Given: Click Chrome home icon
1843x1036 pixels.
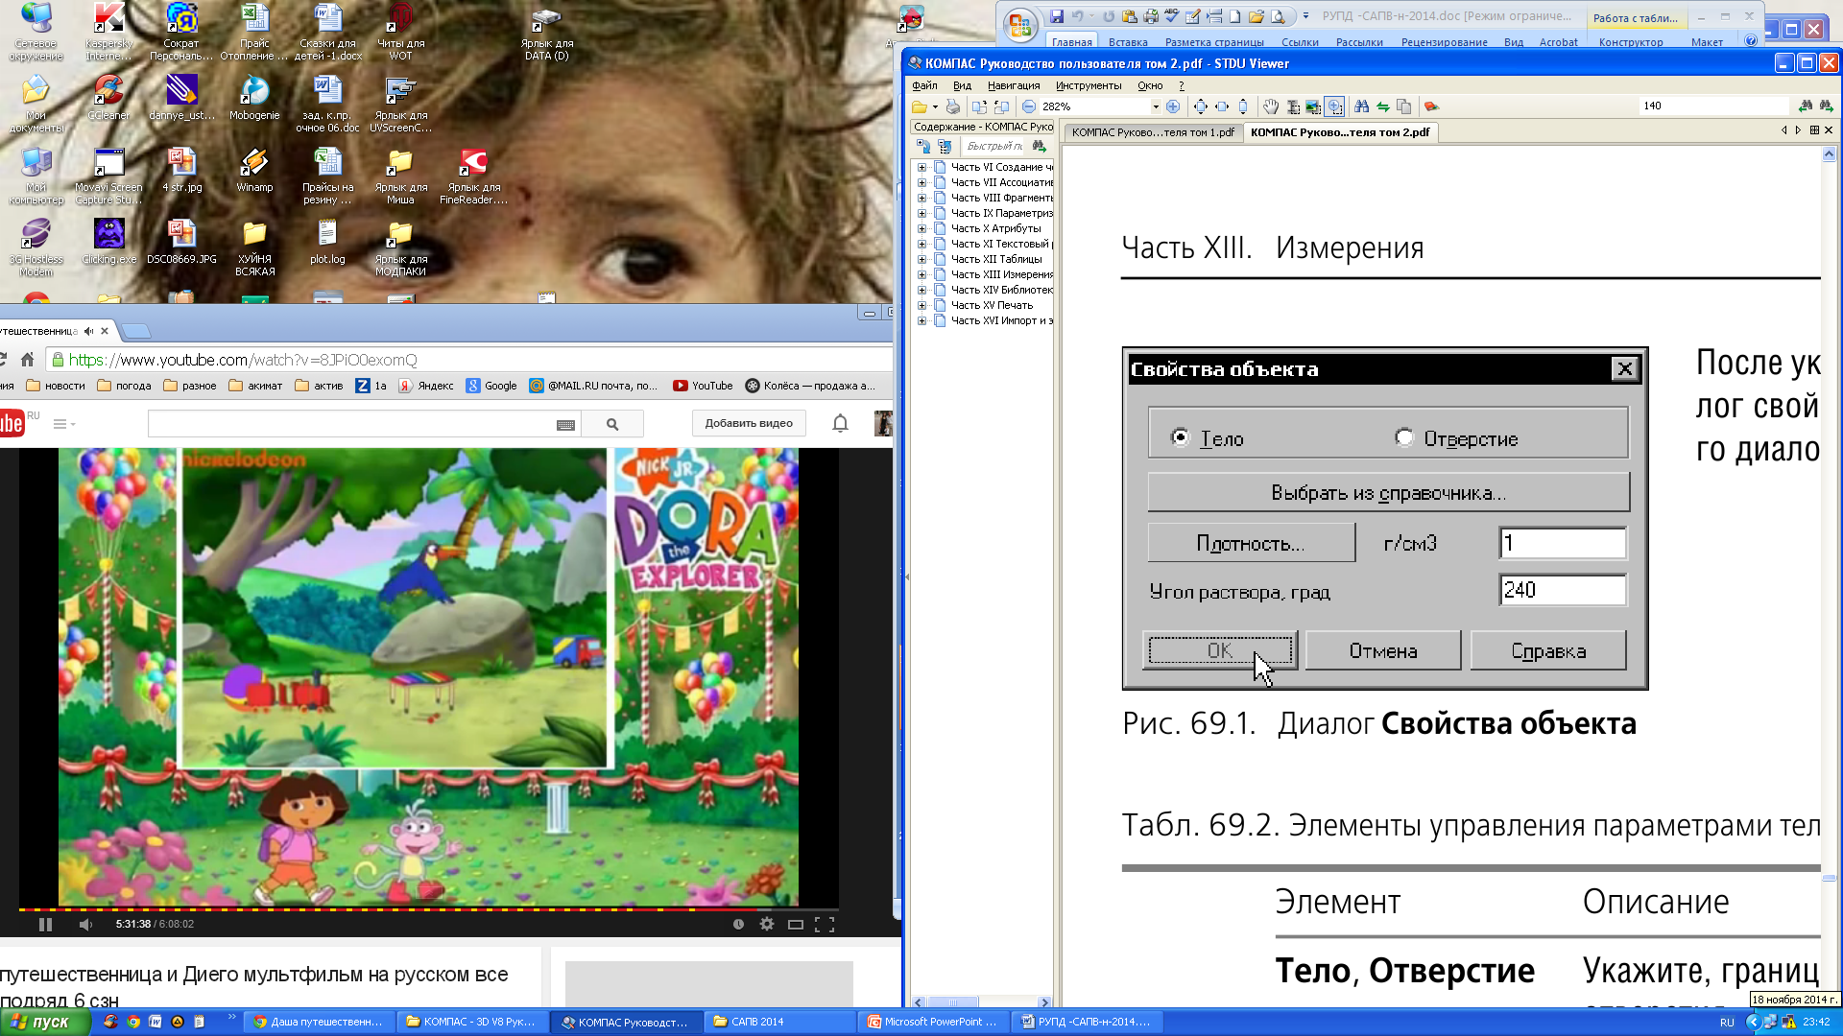Looking at the screenshot, I should click(28, 360).
